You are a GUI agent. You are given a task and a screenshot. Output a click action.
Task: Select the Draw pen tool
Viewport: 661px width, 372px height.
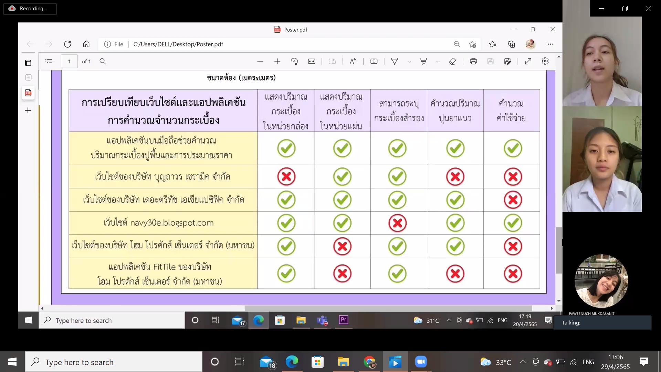click(x=395, y=61)
